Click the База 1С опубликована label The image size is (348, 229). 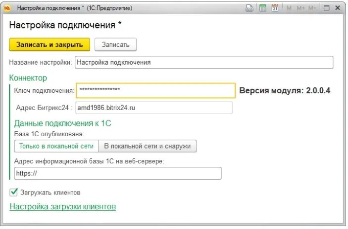pos(49,134)
